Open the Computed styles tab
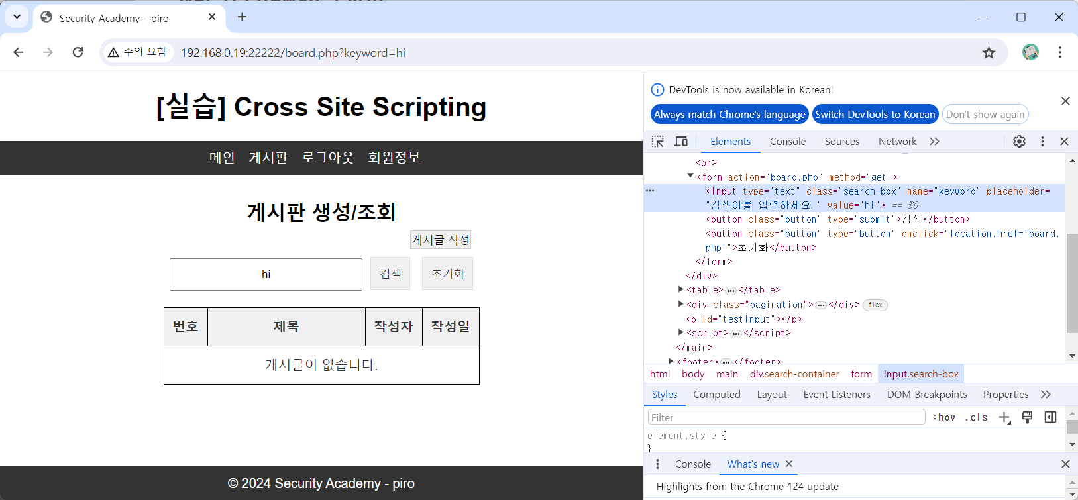This screenshot has width=1078, height=500. (x=717, y=394)
